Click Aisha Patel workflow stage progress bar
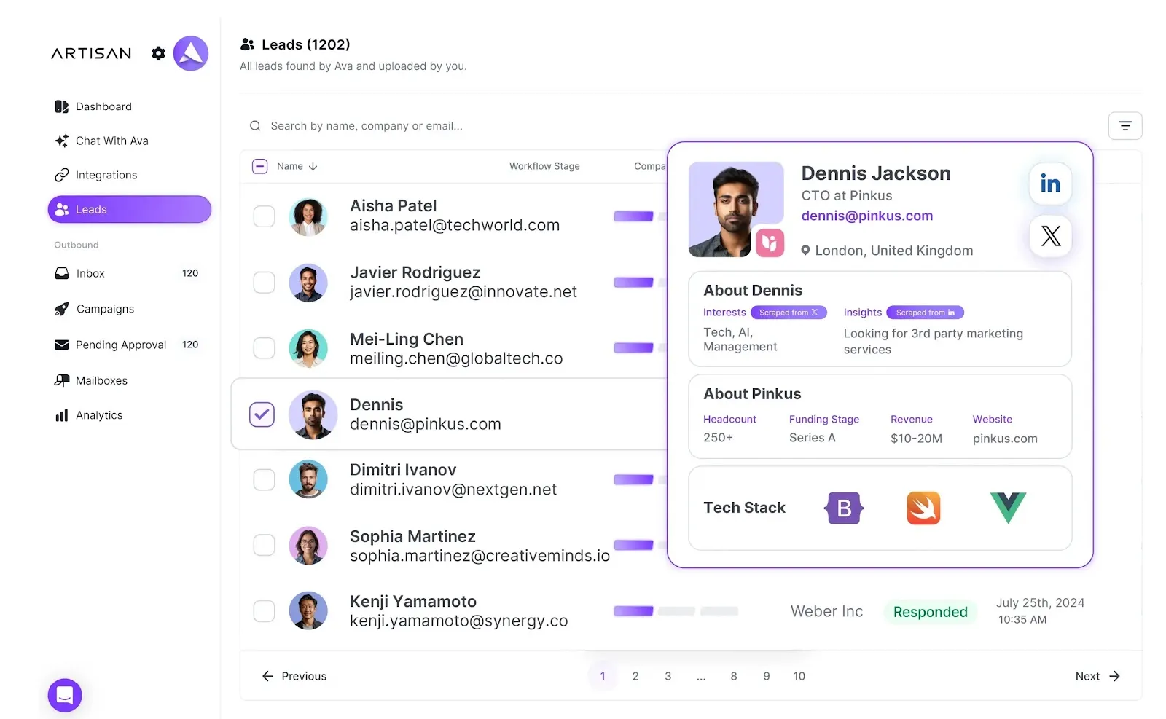 (640, 216)
